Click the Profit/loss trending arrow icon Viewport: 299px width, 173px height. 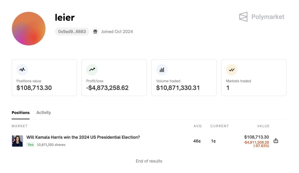(92, 70)
